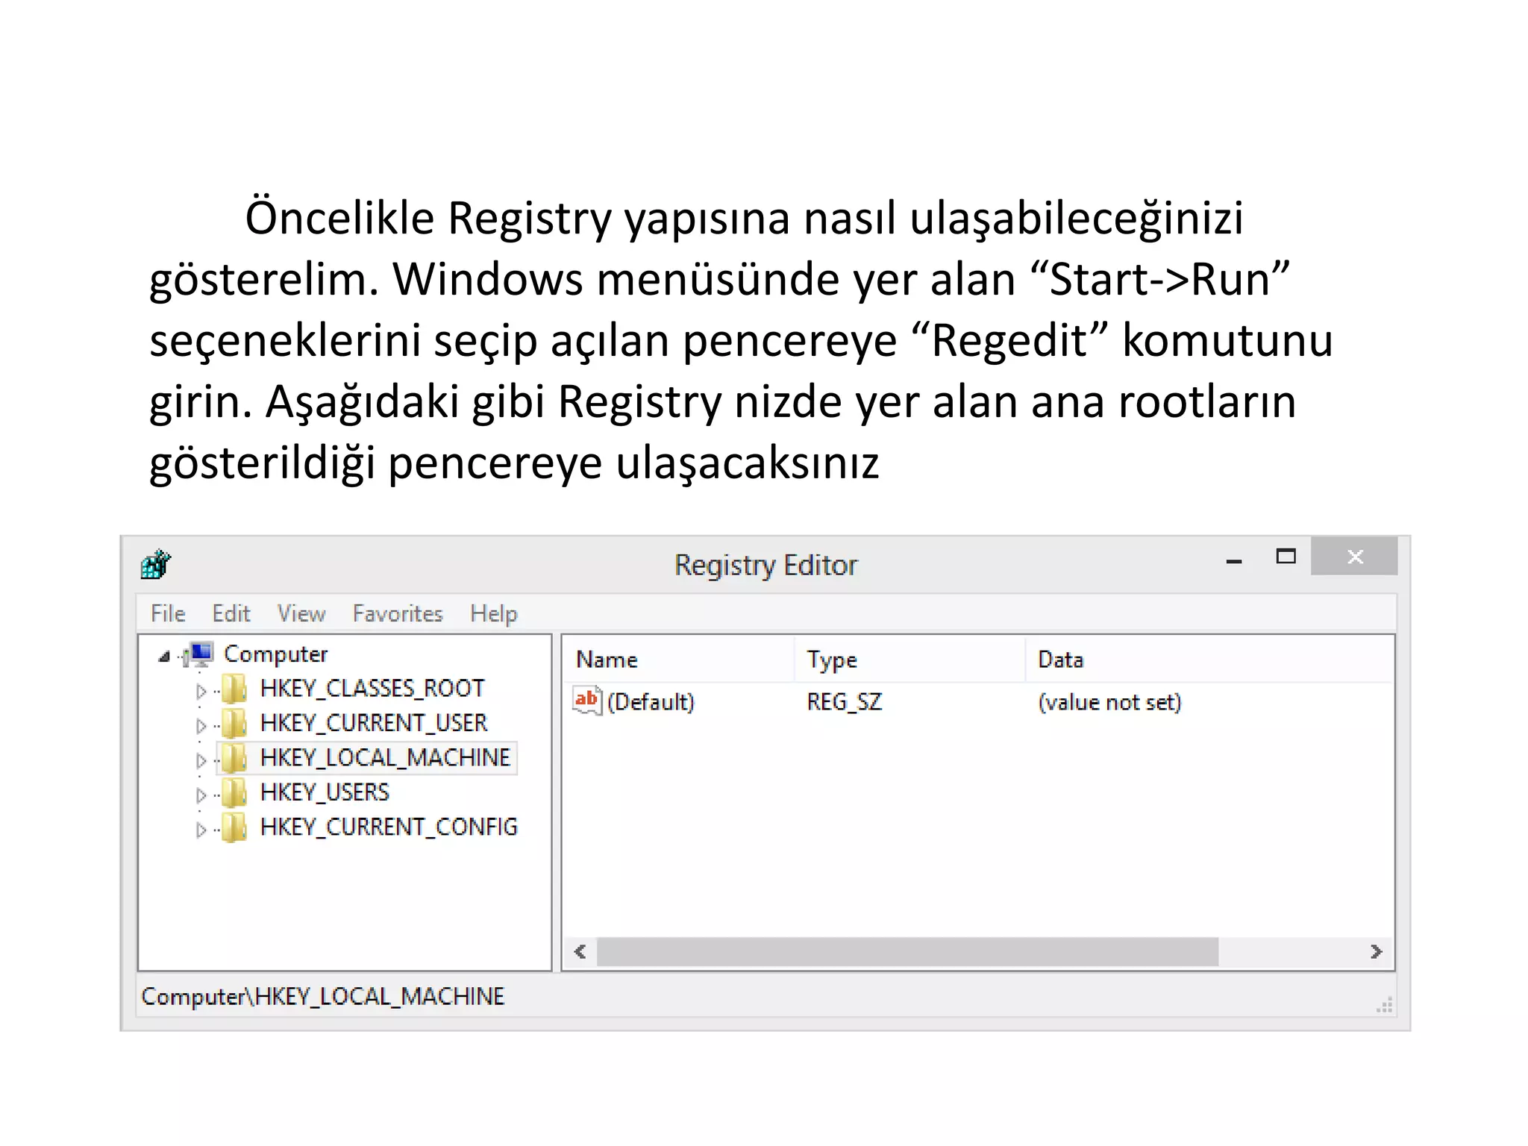The height and width of the screenshot is (1146, 1528).
Task: Select HKEY_CLASSES_ROOT label in the tree
Action: pos(372,688)
